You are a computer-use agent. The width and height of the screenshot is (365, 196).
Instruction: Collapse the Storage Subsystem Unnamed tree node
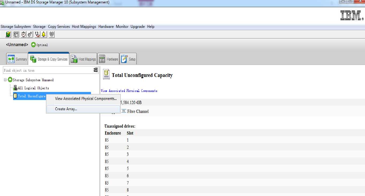point(5,80)
